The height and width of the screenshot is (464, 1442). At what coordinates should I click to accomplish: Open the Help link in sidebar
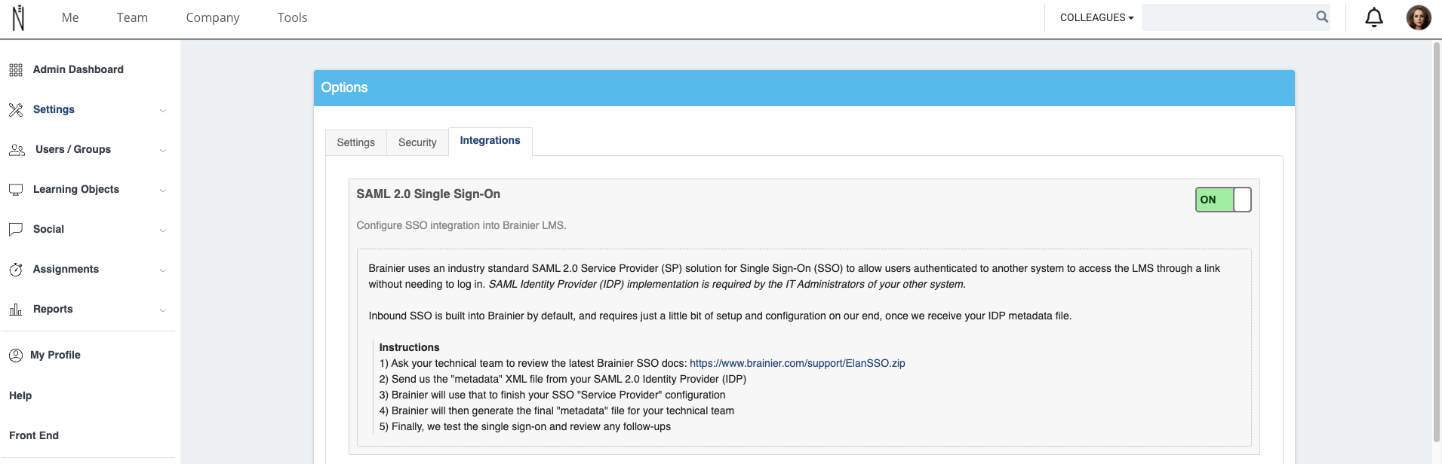(x=20, y=395)
